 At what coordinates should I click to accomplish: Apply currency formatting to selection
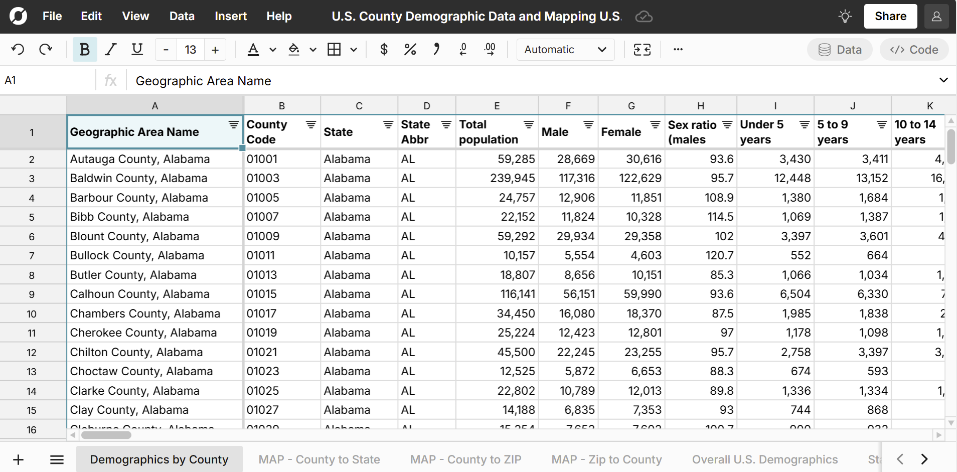pos(384,49)
